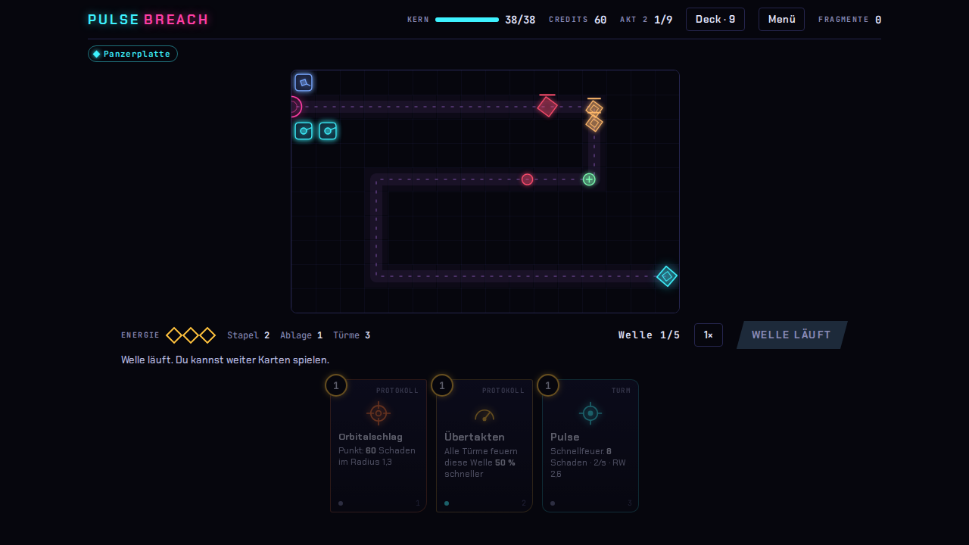Click the status message 'Welle läuft. Du kannst weiter Karten spielen.'
The height and width of the screenshot is (545, 969).
pyautogui.click(x=225, y=360)
